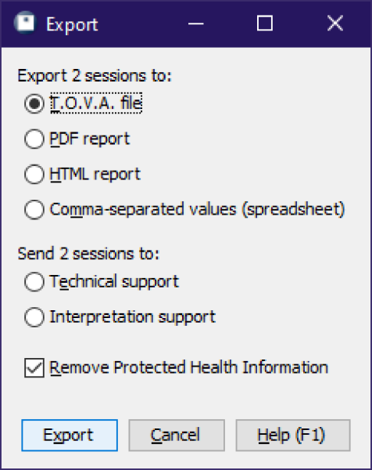The width and height of the screenshot is (372, 470).
Task: Select the Technical support radio button
Action: [x=34, y=281]
